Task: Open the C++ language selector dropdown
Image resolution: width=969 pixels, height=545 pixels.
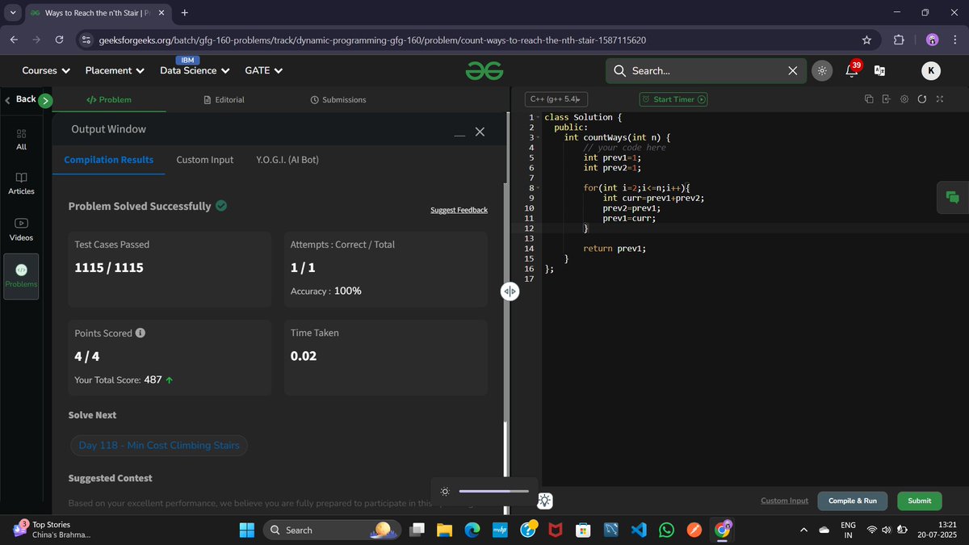Action: pos(557,99)
